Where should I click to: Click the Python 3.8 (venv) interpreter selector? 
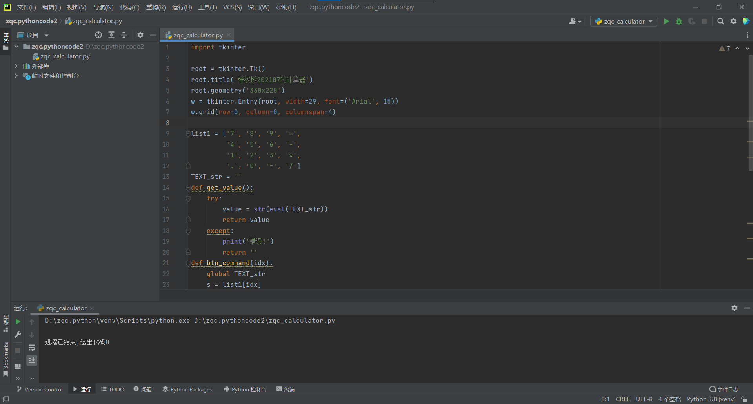click(x=711, y=399)
